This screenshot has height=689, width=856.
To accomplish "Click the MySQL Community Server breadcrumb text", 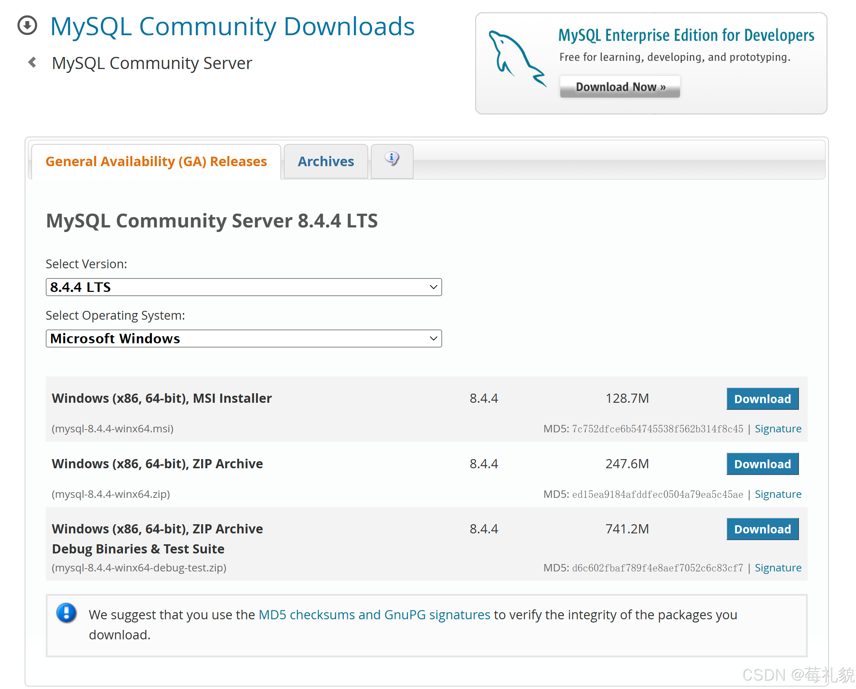I will click(x=152, y=63).
